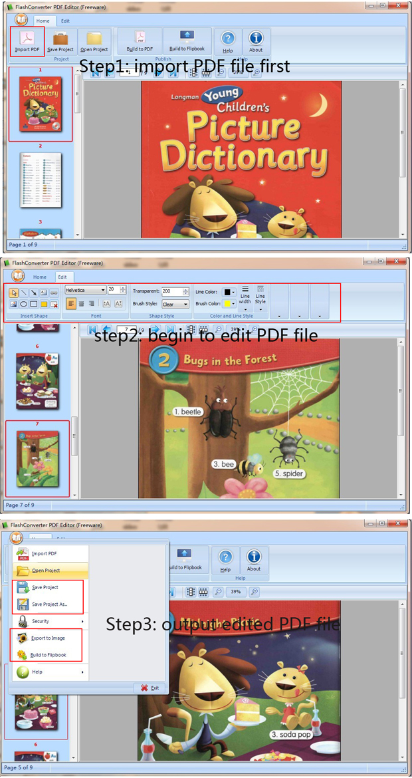Open About in Step1 window ribbon
412x778 pixels.
click(x=256, y=41)
